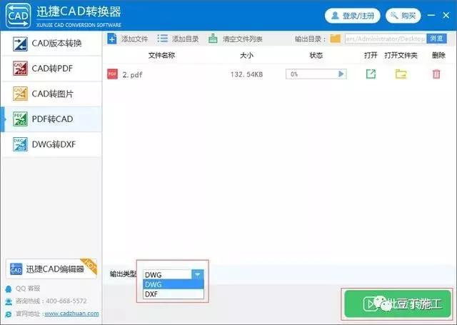457x325 pixels.
Task: Choose DXF from the dropdown list
Action: click(173, 294)
